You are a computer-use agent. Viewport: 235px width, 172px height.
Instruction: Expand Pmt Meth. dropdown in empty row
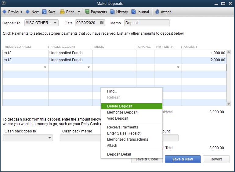(x=178, y=67)
